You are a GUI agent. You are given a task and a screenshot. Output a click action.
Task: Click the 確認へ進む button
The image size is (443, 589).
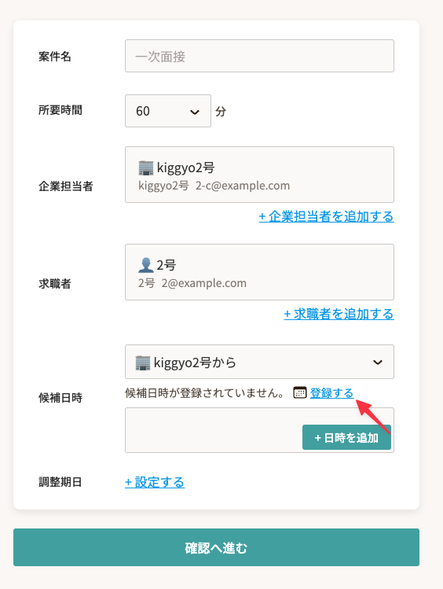(x=217, y=547)
